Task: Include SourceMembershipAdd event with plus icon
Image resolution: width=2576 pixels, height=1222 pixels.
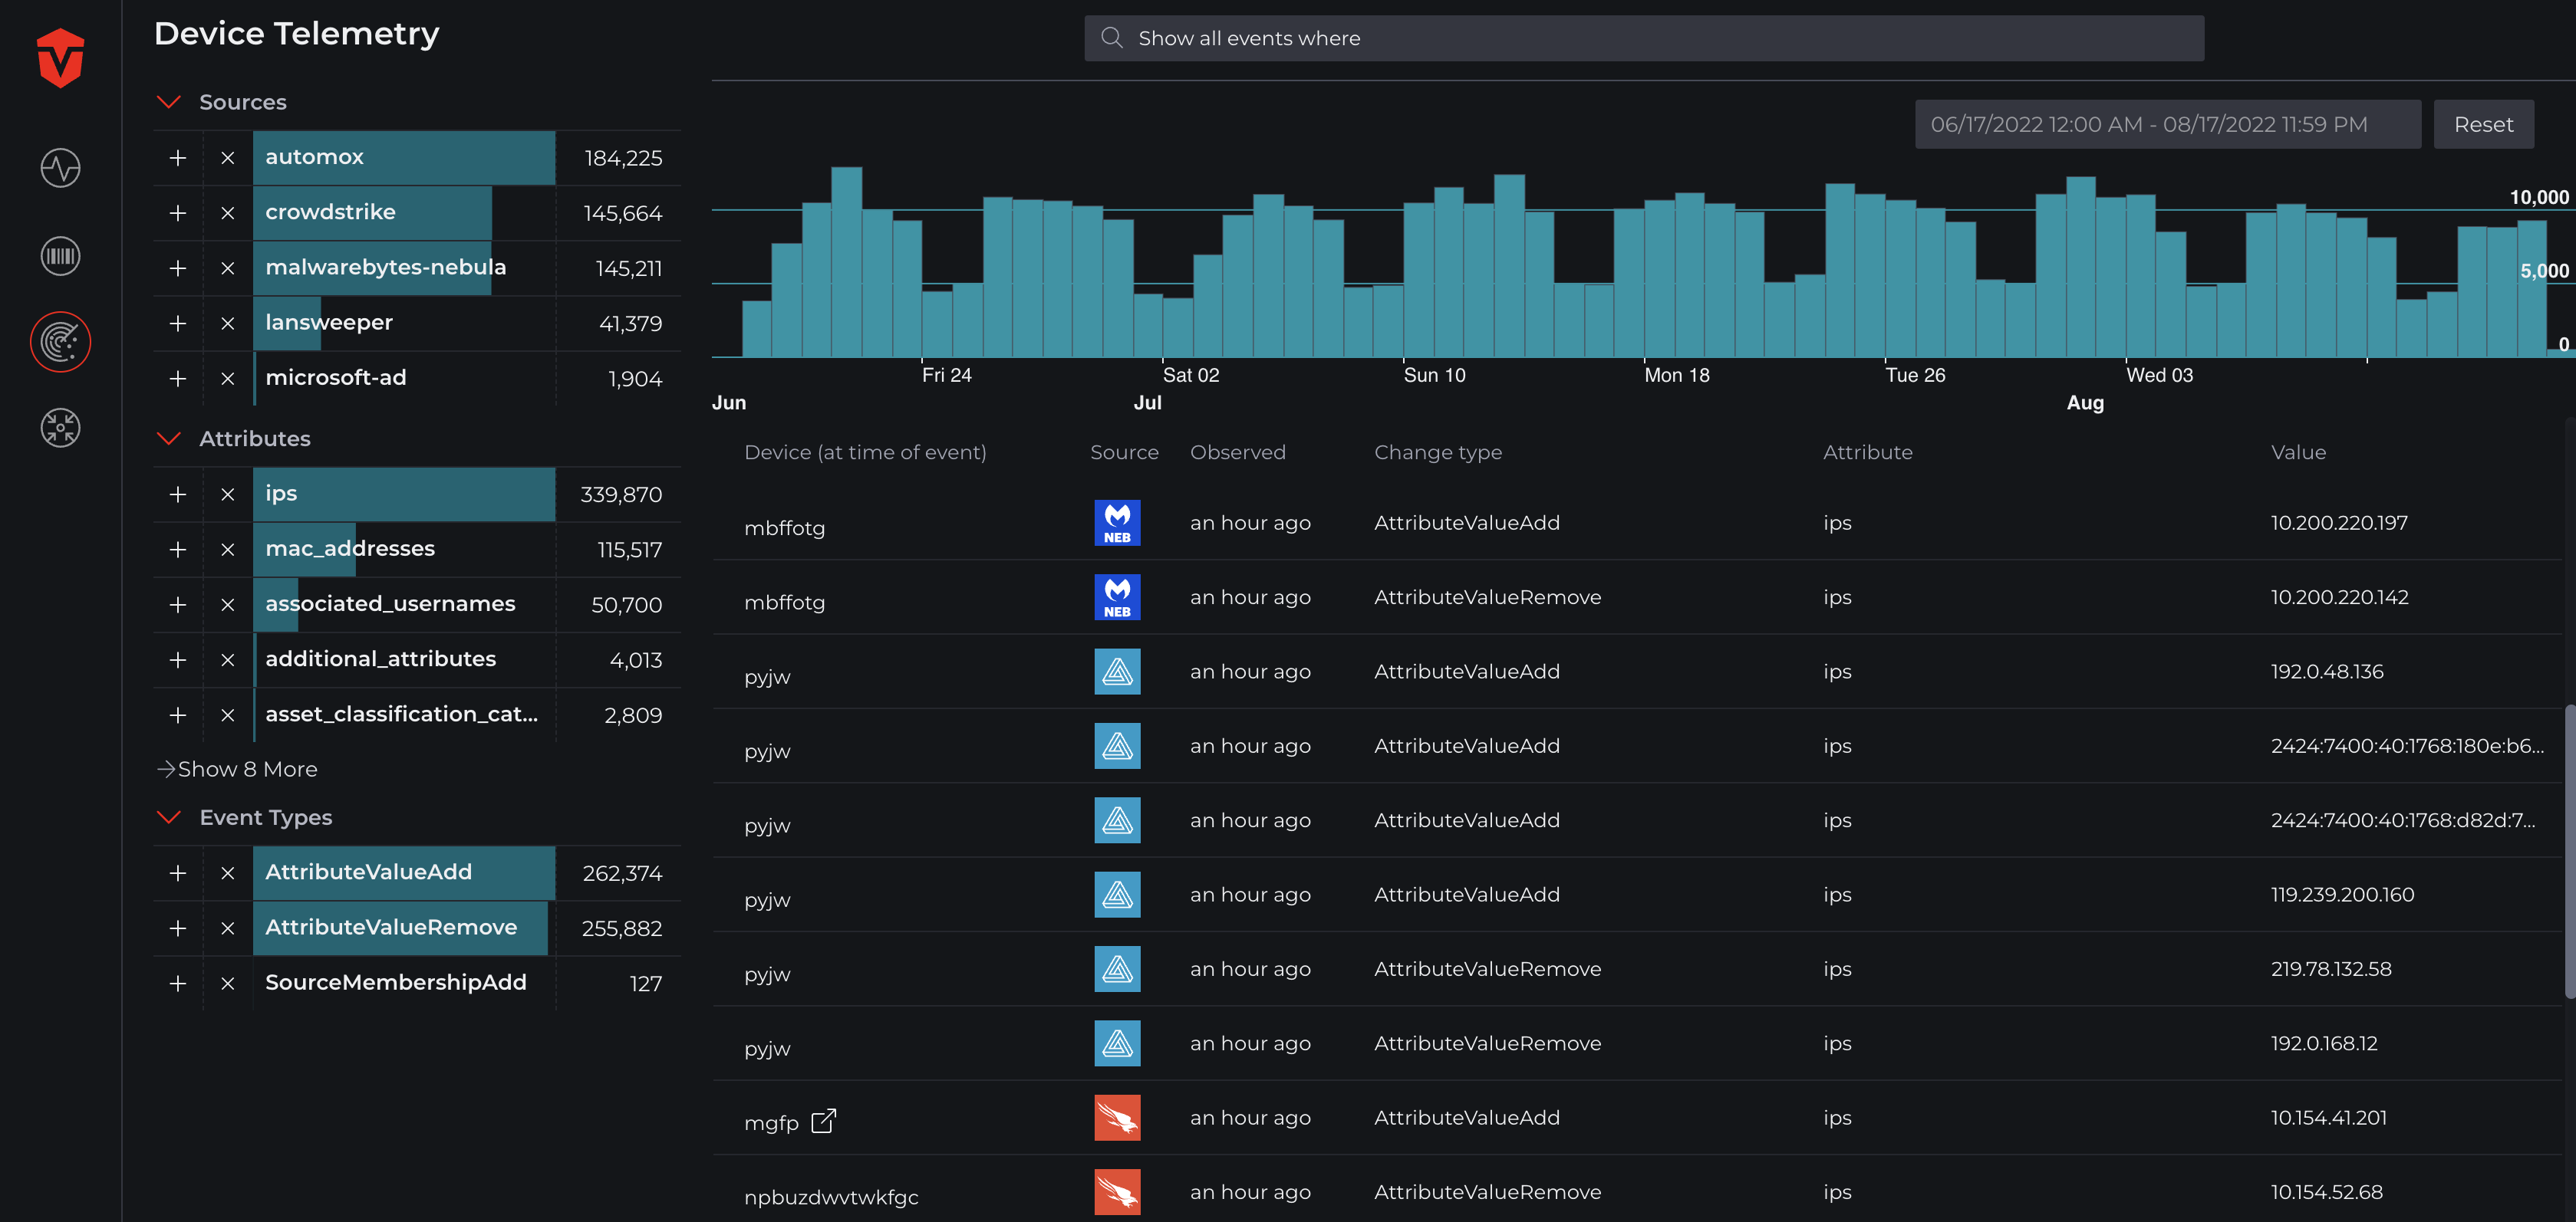Action: pyautogui.click(x=178, y=983)
